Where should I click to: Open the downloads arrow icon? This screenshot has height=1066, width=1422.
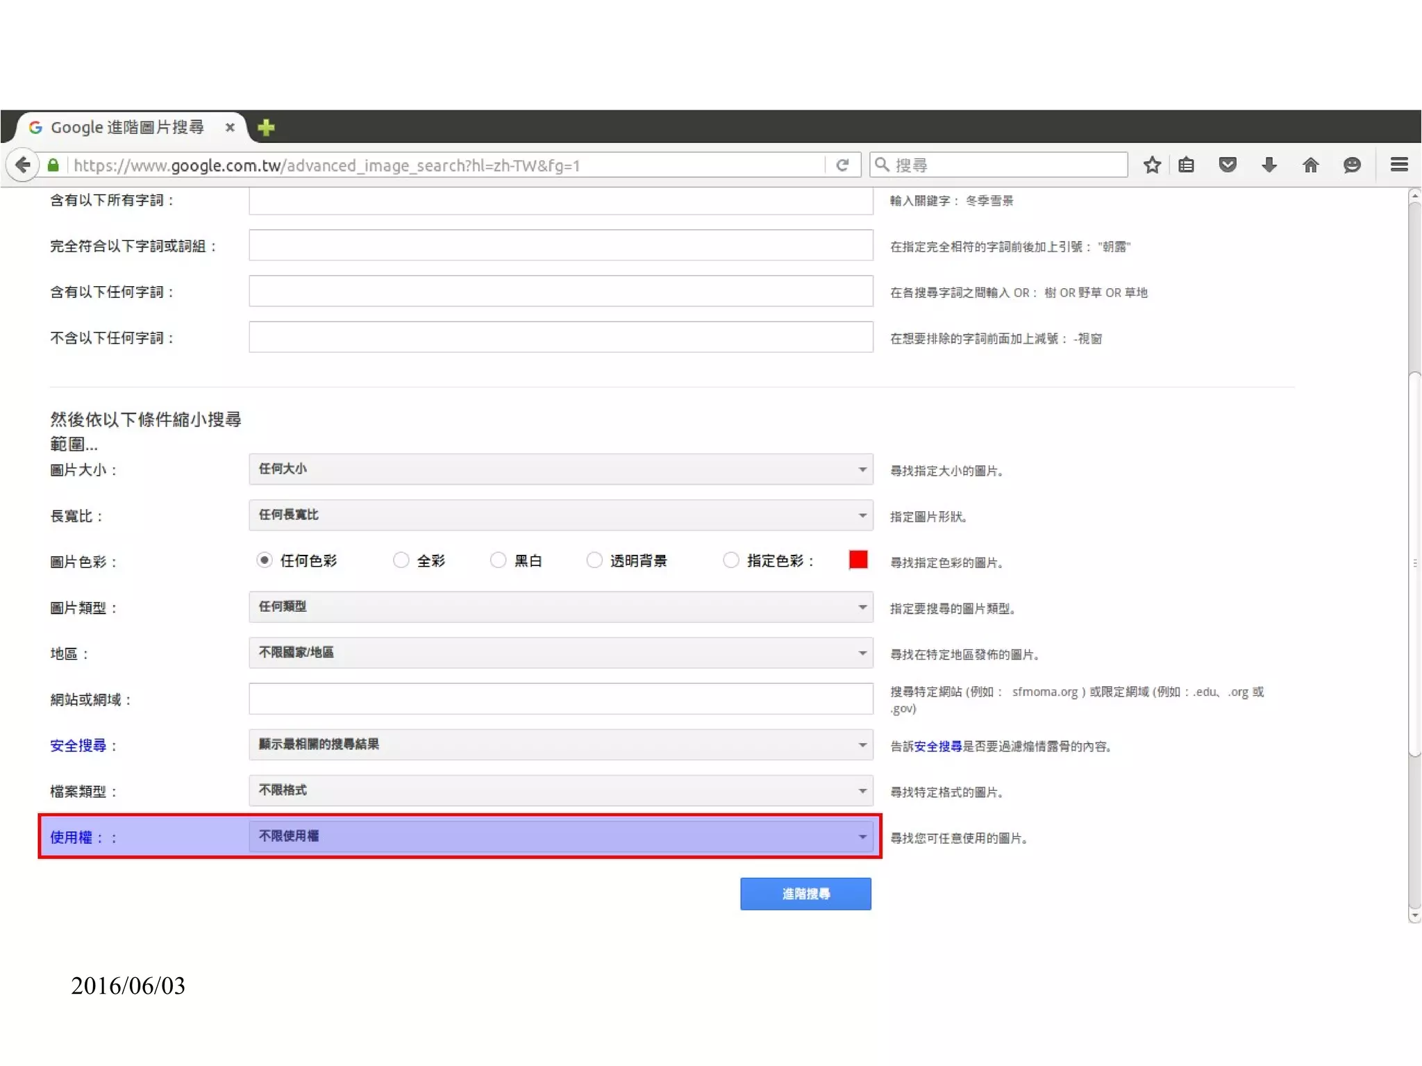1269,165
